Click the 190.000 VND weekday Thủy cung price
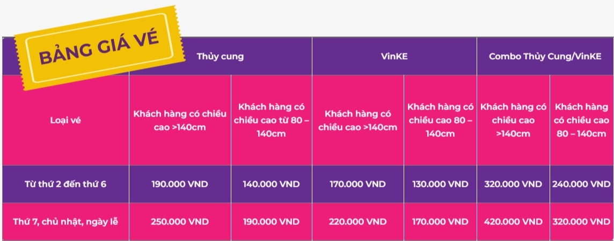Image resolution: width=614 pixels, height=241 pixels. [180, 184]
